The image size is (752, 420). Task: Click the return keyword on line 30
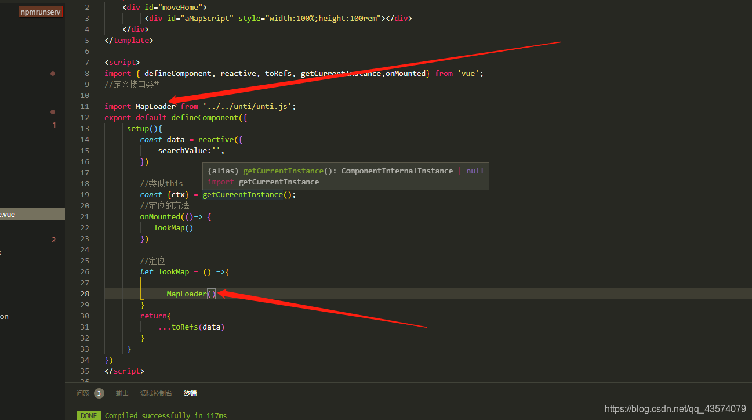click(x=153, y=316)
